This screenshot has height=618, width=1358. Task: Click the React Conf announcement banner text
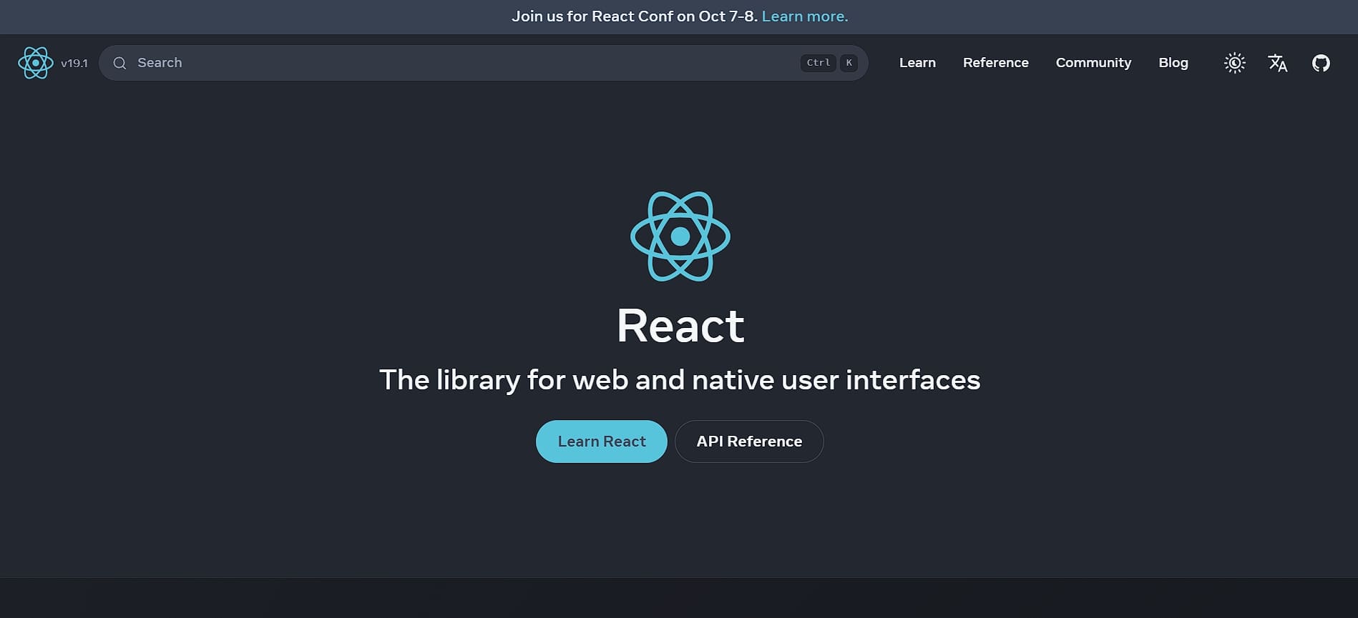pyautogui.click(x=634, y=16)
